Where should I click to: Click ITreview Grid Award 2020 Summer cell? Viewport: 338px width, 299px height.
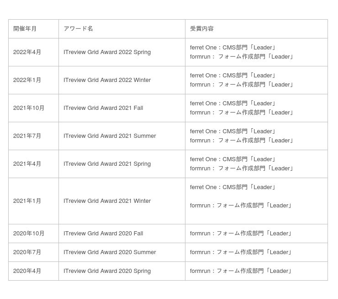110,252
